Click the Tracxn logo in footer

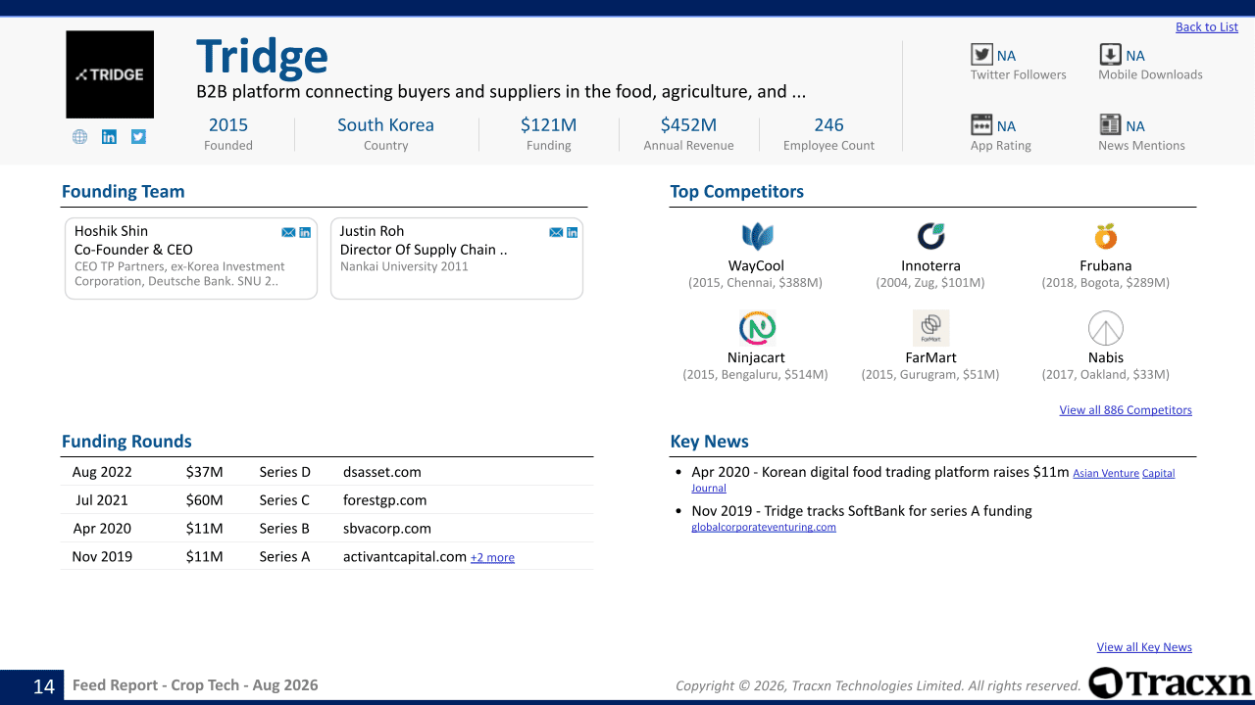point(1170,683)
